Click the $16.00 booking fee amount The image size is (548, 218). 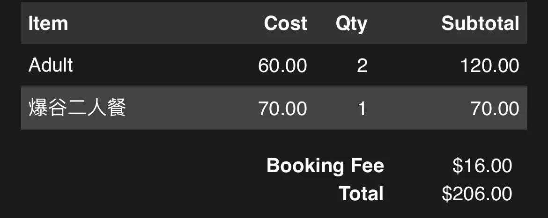point(482,165)
